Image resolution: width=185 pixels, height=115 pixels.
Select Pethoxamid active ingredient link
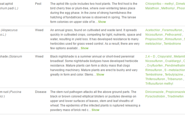tap(173, 34)
